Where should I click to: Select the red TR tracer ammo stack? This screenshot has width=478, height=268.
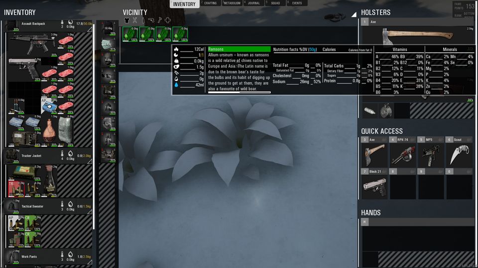16,189
